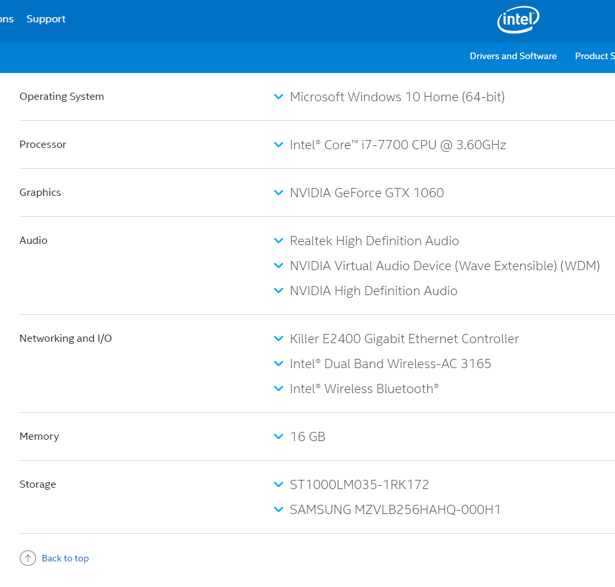Click the Back to top arrow icon
615x587 pixels.
pos(28,558)
